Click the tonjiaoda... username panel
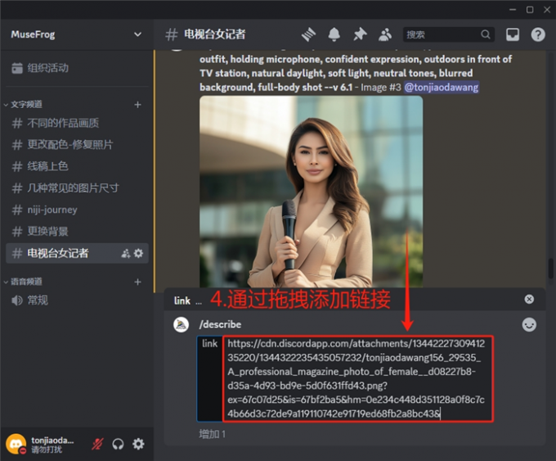Viewport: 556px width, 461px height. (52, 445)
